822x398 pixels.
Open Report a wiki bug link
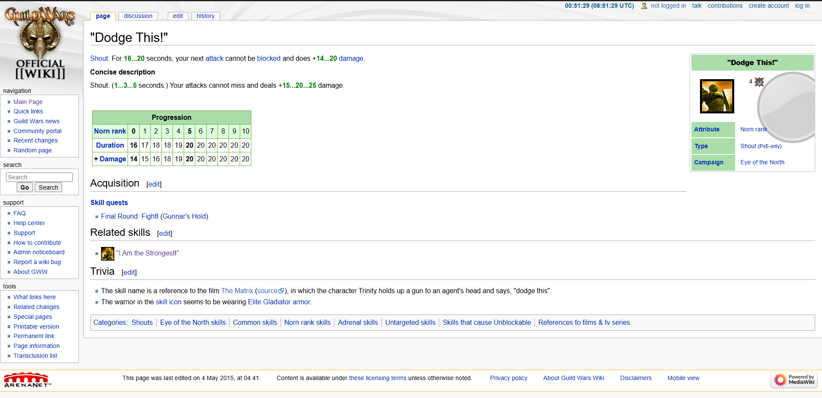tap(37, 262)
